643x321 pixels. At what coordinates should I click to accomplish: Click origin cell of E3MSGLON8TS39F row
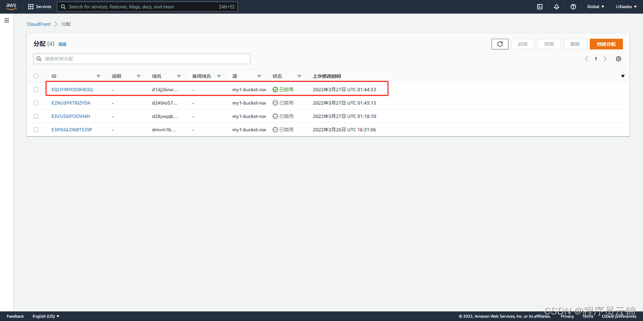(x=249, y=129)
